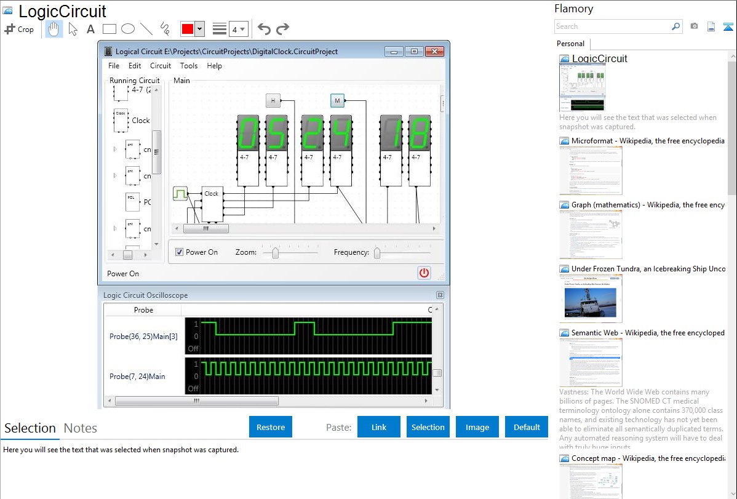This screenshot has width=737, height=499.
Task: Click the camera snapshot icon
Action: coord(694,26)
